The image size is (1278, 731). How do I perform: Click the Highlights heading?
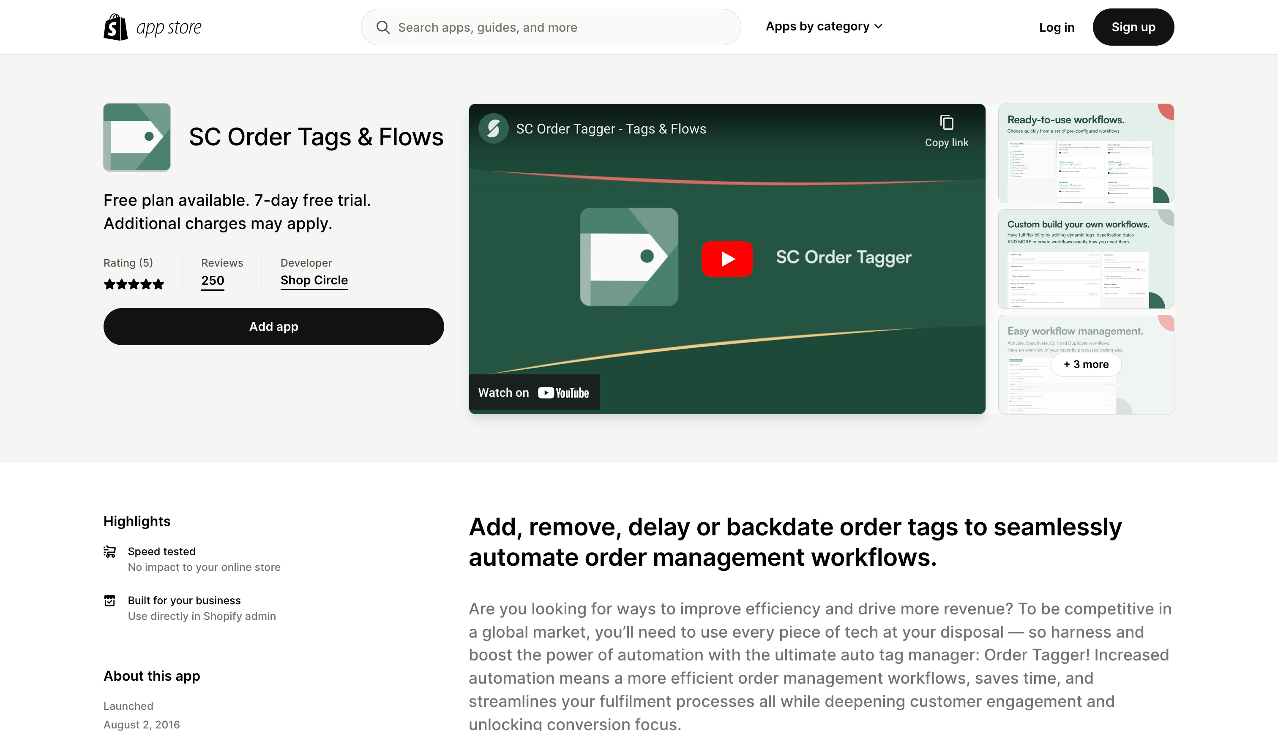(137, 521)
